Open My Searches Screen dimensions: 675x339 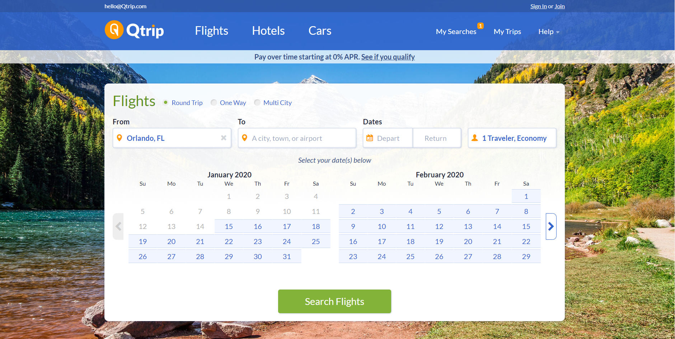coord(456,32)
